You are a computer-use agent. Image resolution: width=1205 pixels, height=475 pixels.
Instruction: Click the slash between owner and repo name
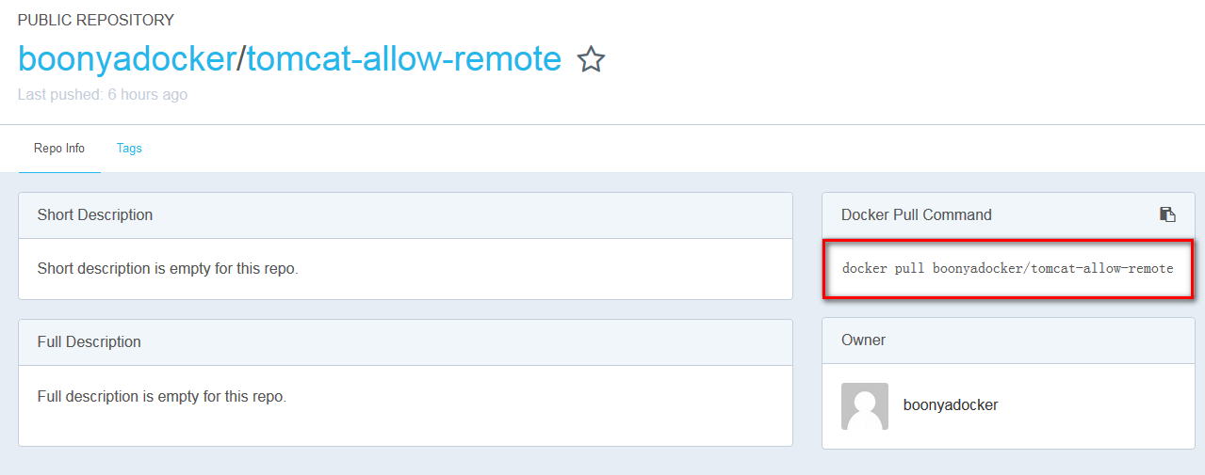coord(240,59)
